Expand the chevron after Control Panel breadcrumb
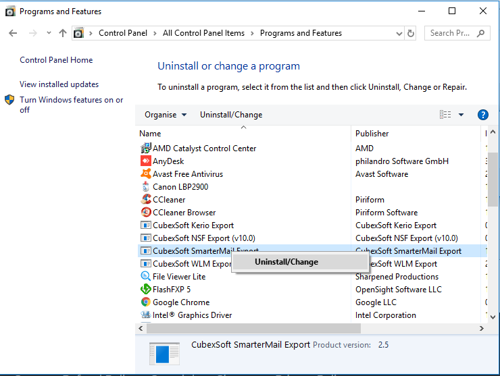500x376 pixels. [155, 34]
